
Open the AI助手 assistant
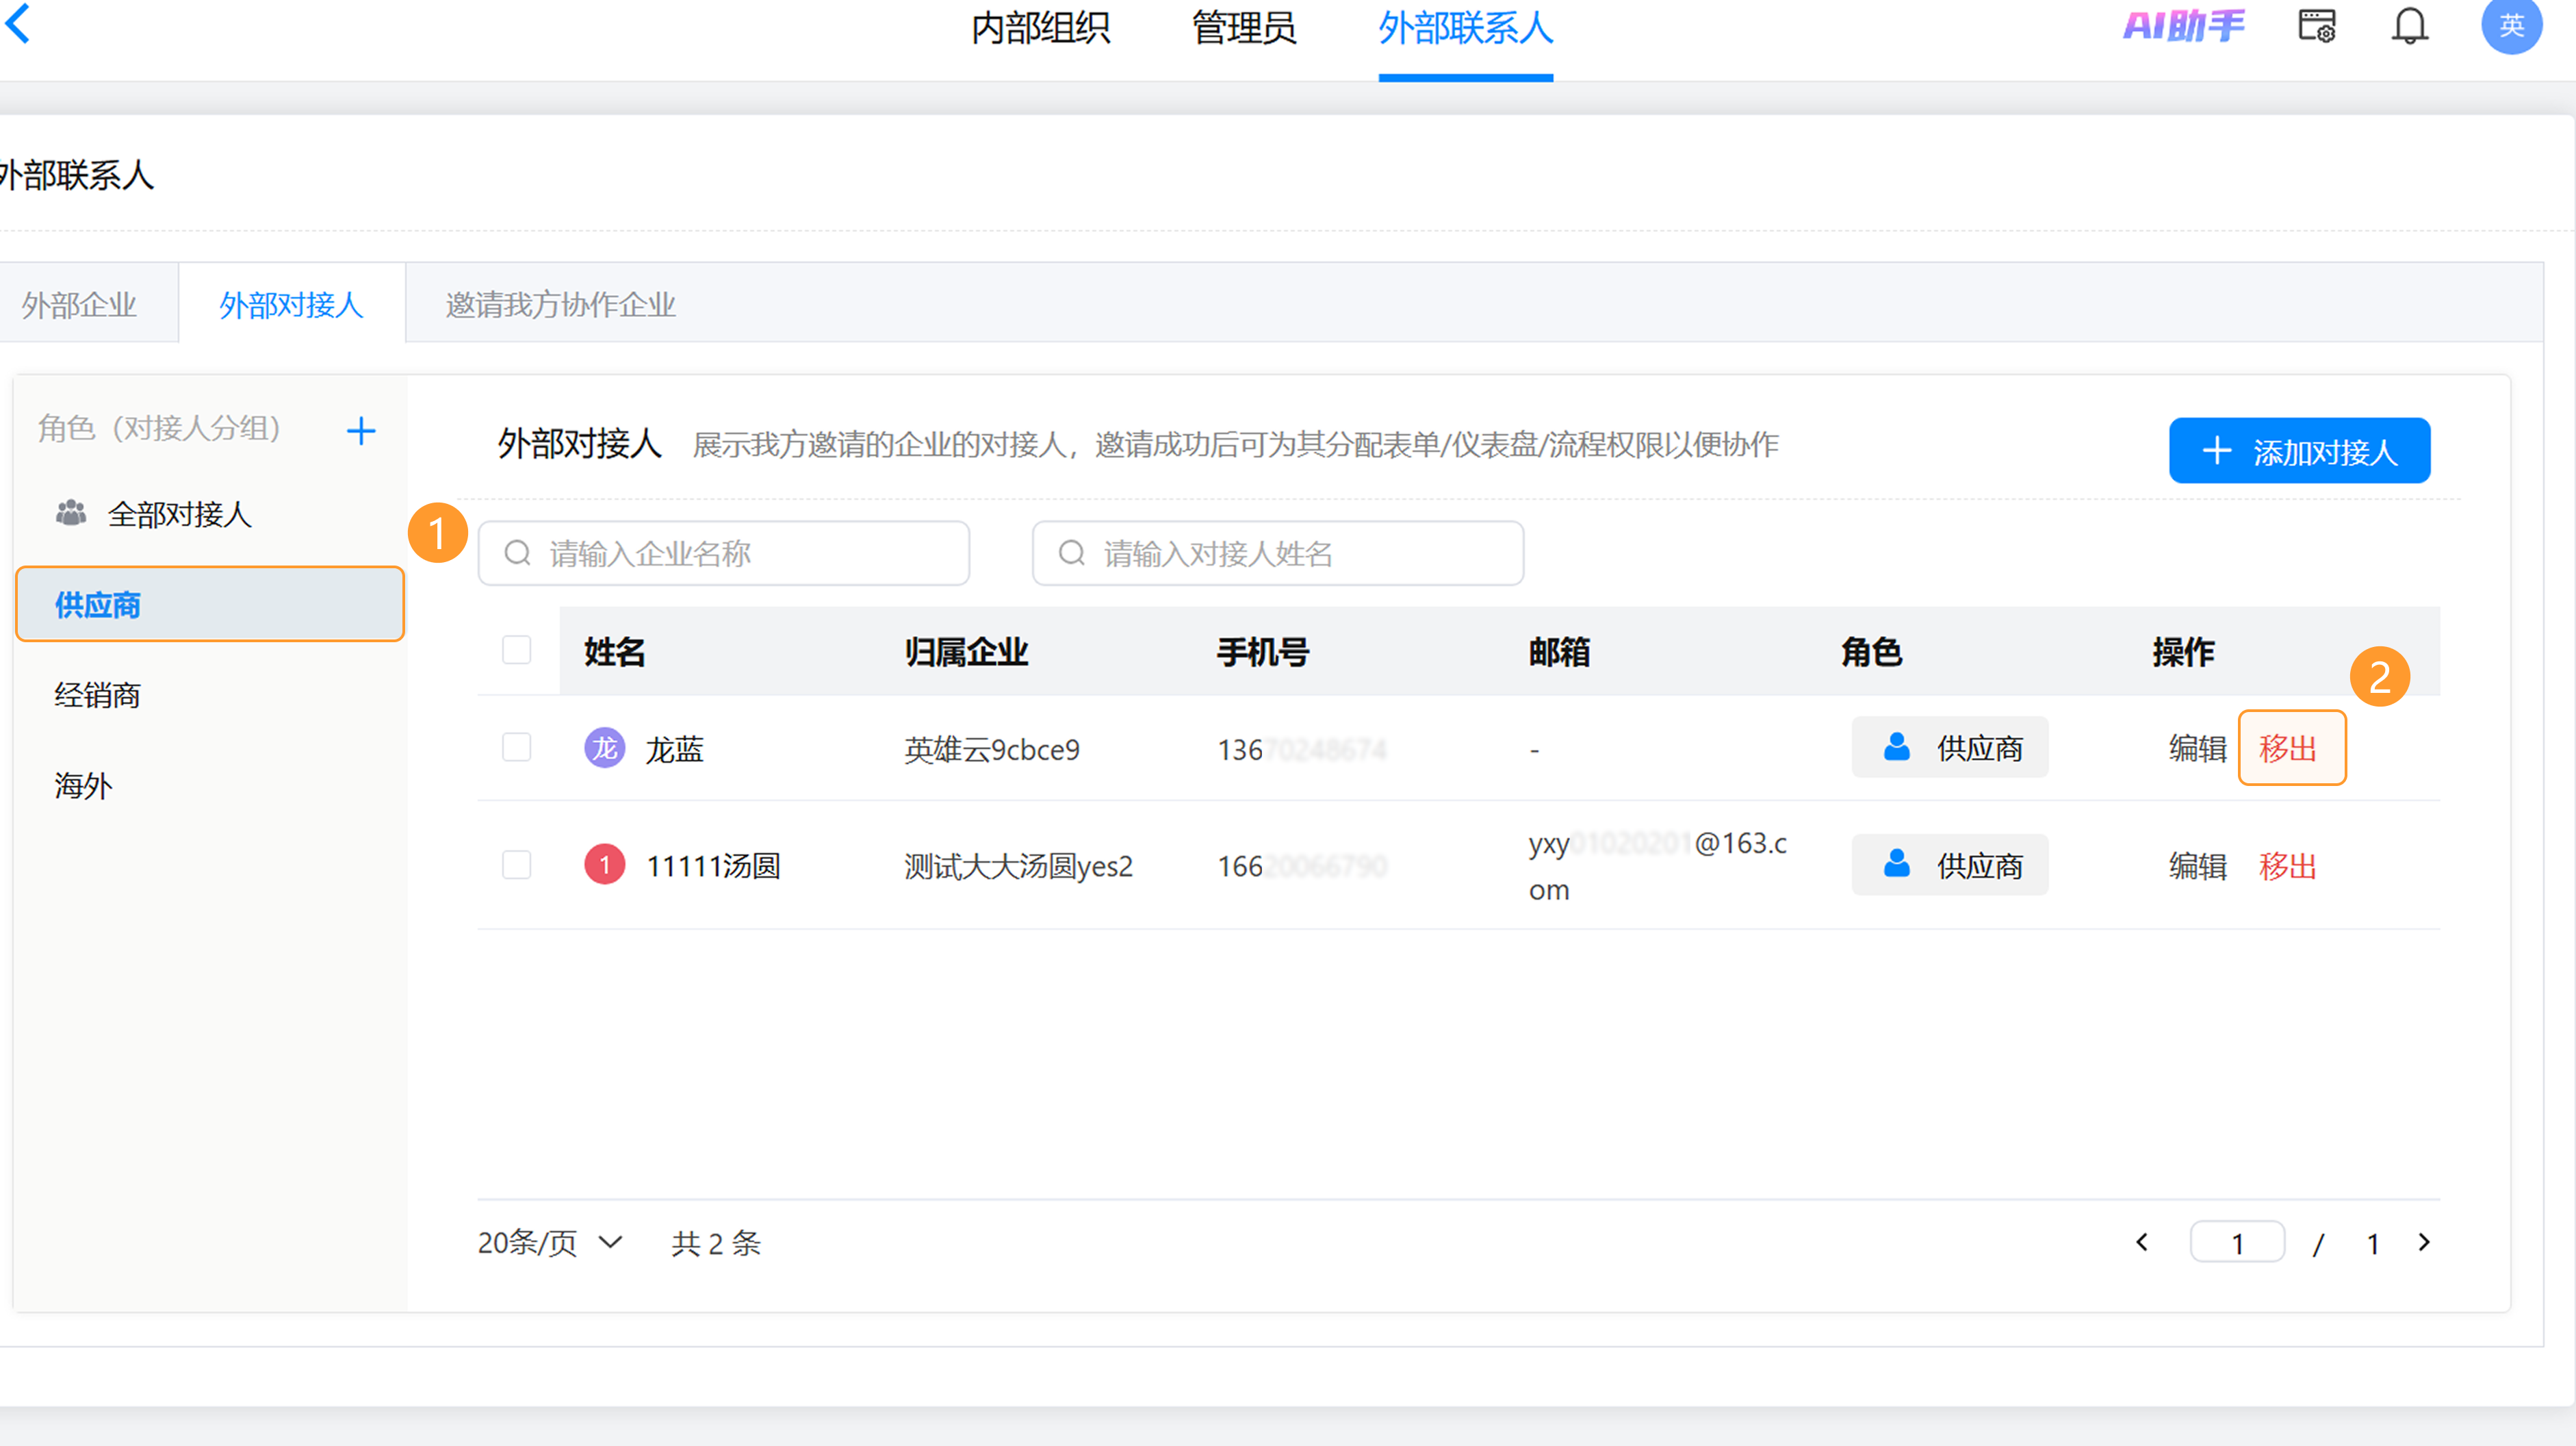click(x=2183, y=26)
